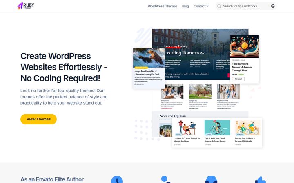Open the WordPress Themes menu item

click(163, 6)
